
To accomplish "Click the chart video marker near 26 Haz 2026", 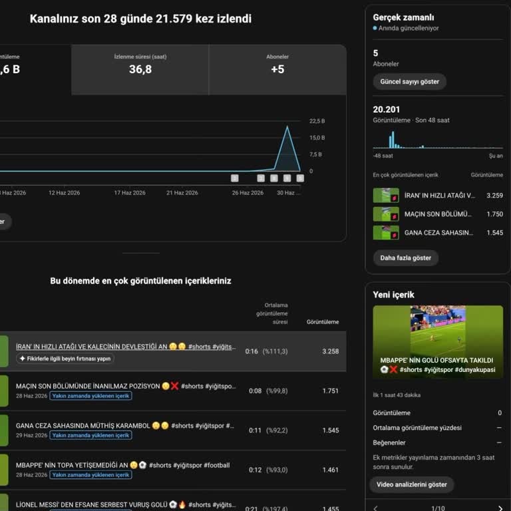I will coord(235,178).
